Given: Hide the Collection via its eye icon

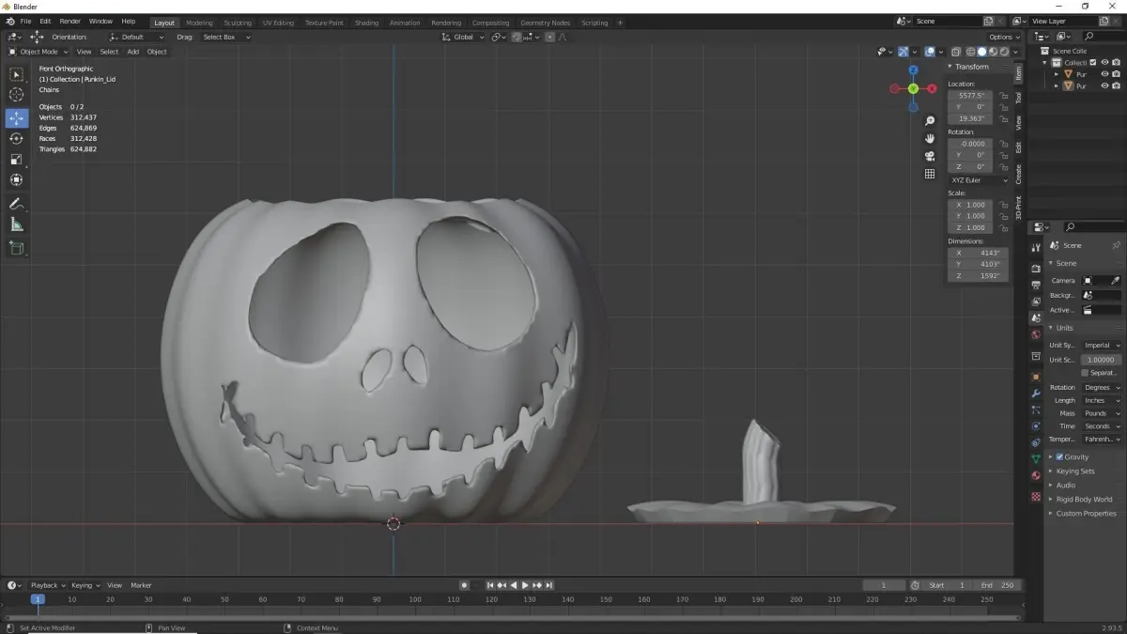Looking at the screenshot, I should click(1104, 63).
